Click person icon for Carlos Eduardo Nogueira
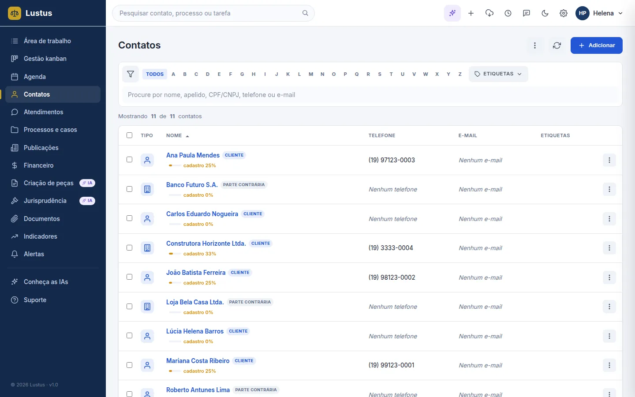635x397 pixels. coord(147,219)
